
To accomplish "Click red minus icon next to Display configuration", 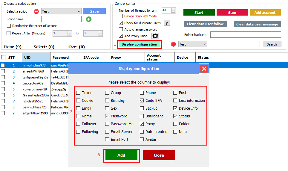I will click(x=173, y=44).
